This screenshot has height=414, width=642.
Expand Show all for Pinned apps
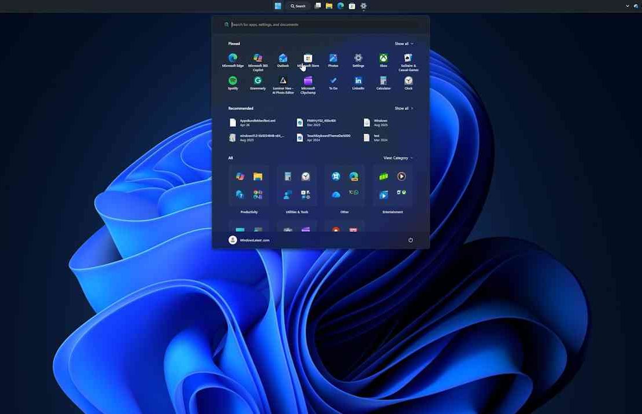point(404,43)
